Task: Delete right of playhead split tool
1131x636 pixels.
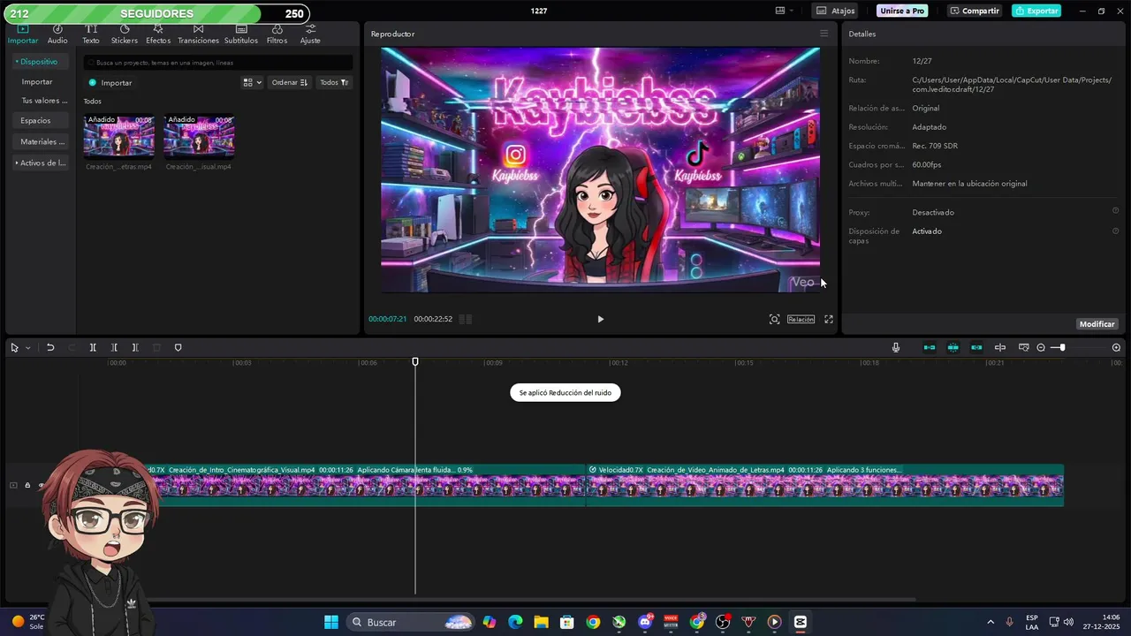Action: pos(135,347)
